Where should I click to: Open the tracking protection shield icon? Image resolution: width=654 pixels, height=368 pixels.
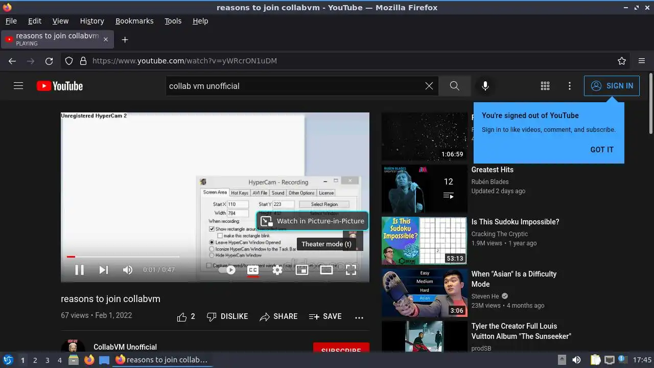tap(69, 61)
